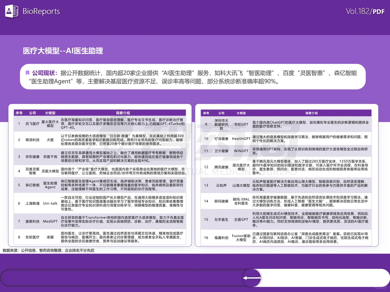Viewport: 390px width, 292px height.
Task: Click the 序号 header of left table
Action: (x=19, y=113)
